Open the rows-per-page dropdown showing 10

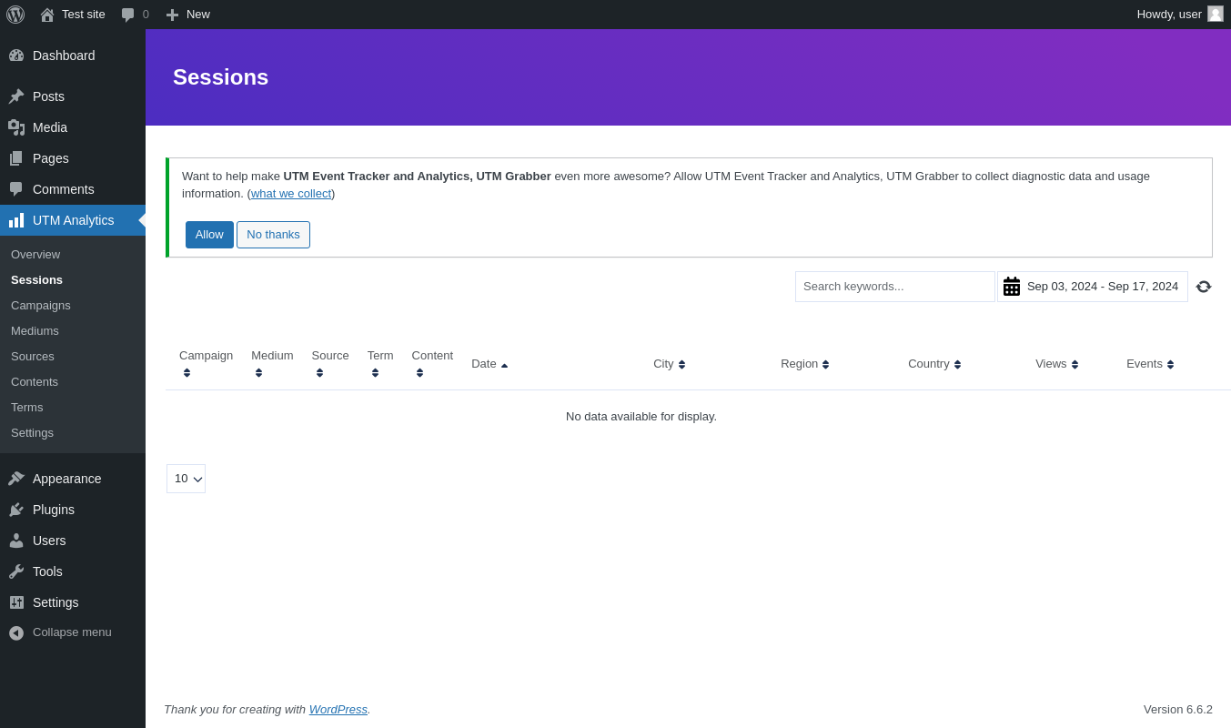pos(187,479)
